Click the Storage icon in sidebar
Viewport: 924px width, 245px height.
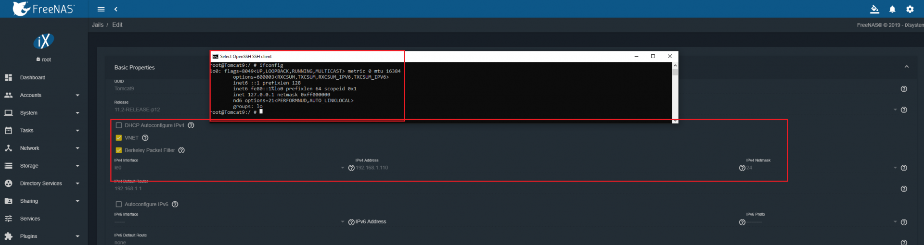coord(8,166)
